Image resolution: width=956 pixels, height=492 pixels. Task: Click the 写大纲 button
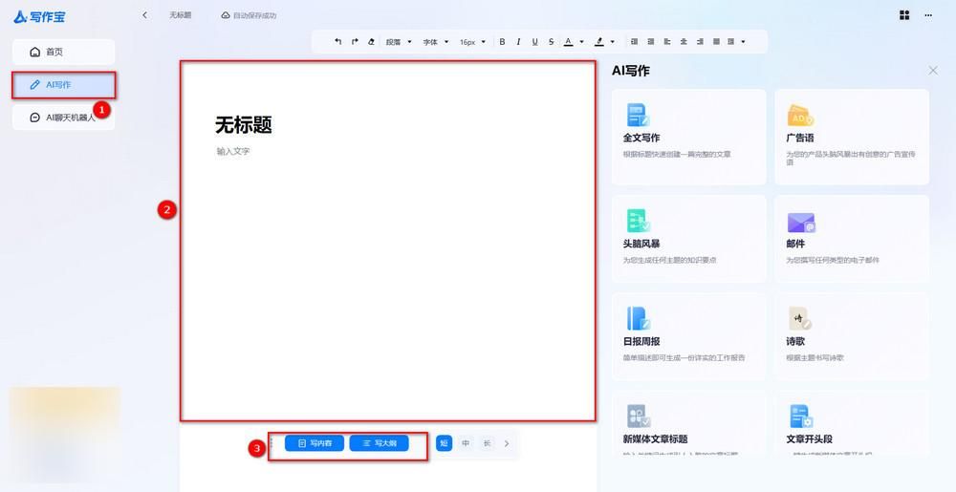pos(379,443)
